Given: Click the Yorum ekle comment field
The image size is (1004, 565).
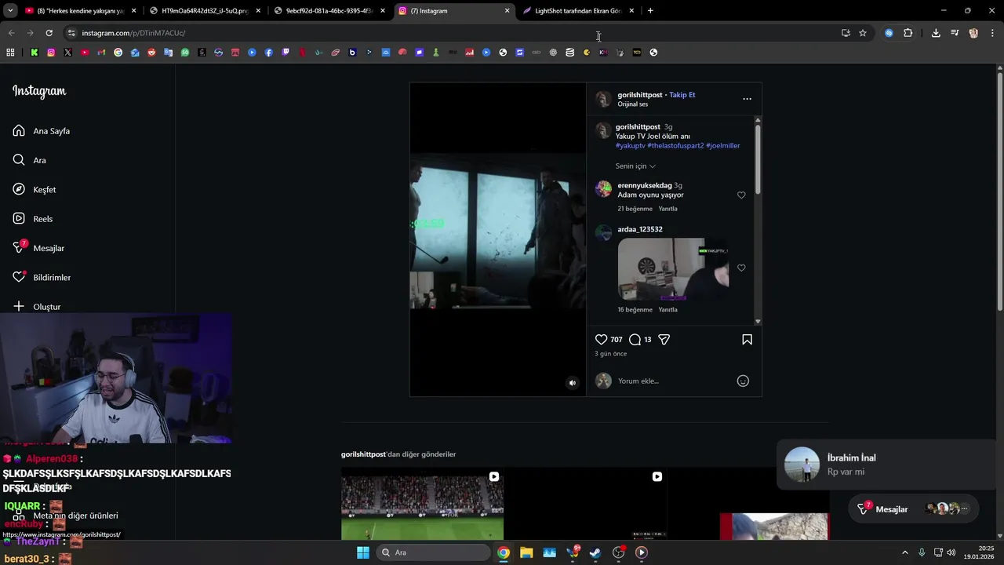Looking at the screenshot, I should (x=673, y=381).
